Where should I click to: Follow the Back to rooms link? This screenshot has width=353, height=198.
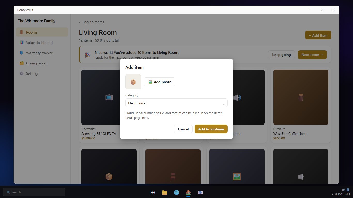pos(91,22)
